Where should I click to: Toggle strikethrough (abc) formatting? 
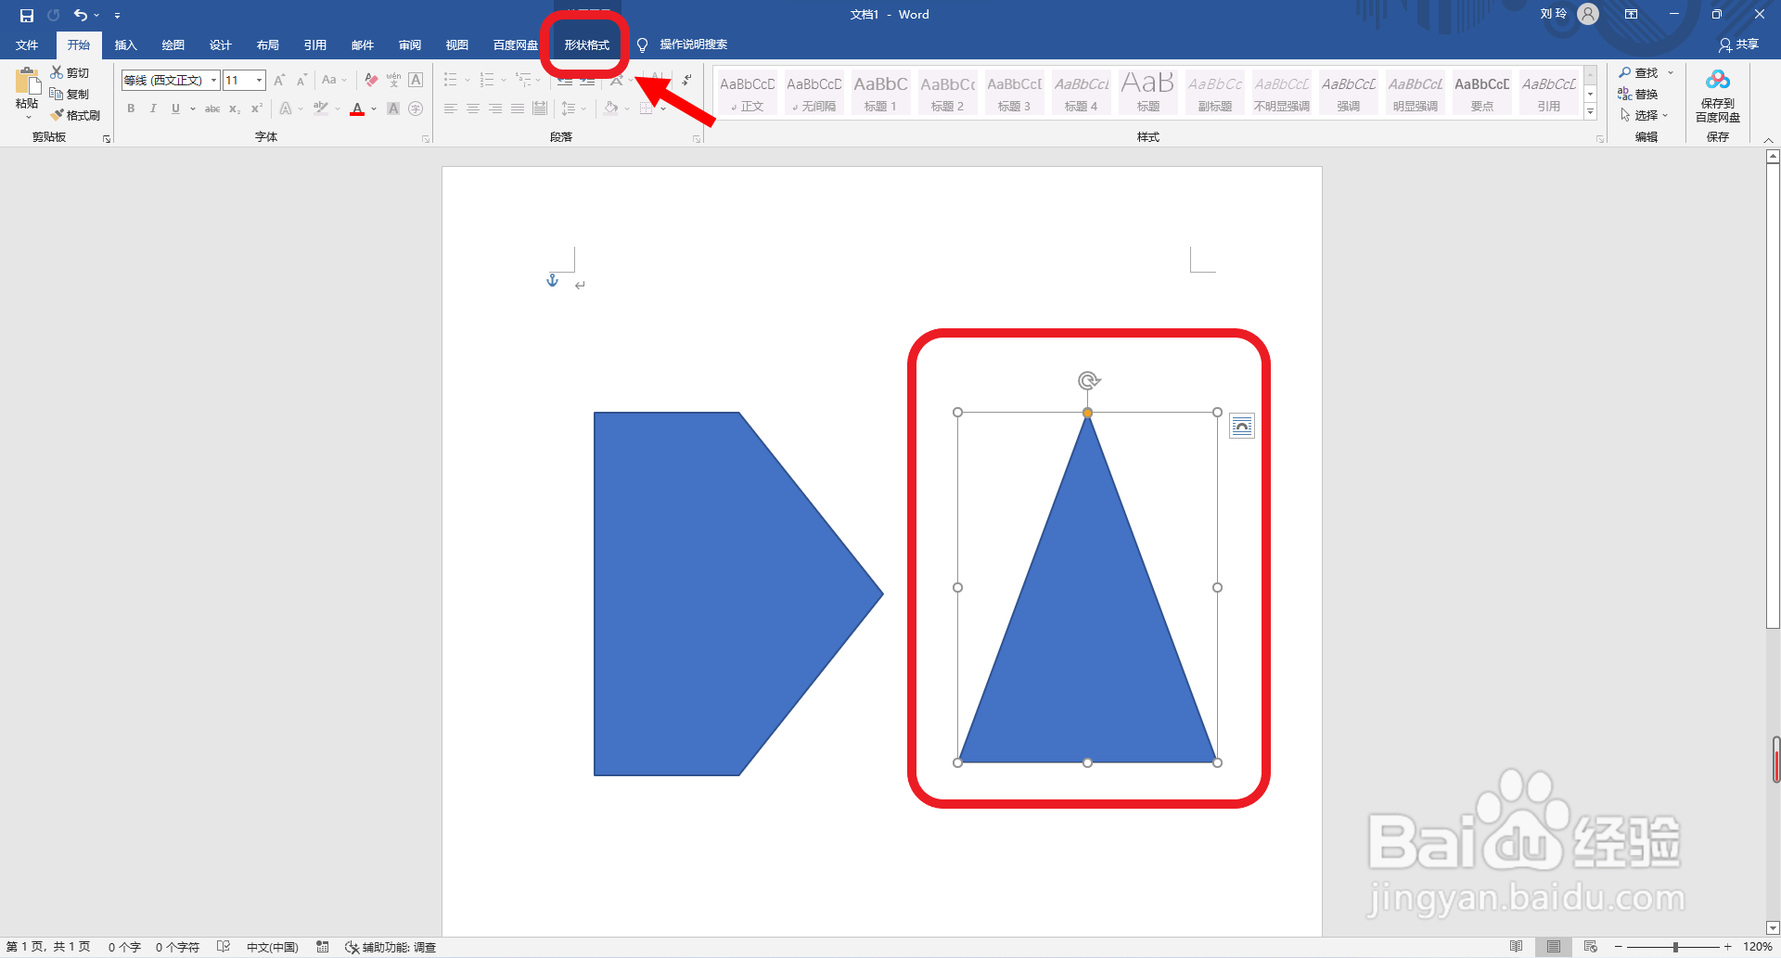tap(212, 109)
